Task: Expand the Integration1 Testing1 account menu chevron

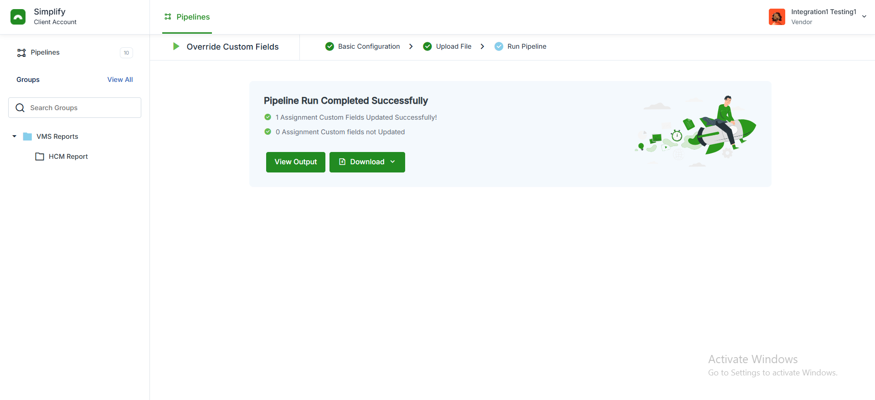Action: tap(864, 17)
